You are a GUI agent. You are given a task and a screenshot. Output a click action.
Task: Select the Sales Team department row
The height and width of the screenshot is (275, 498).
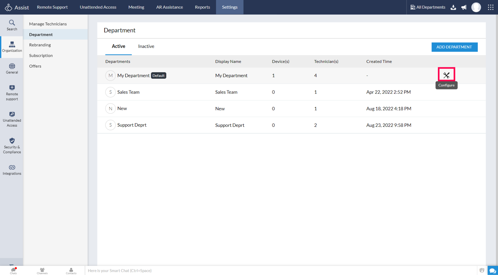pyautogui.click(x=128, y=92)
